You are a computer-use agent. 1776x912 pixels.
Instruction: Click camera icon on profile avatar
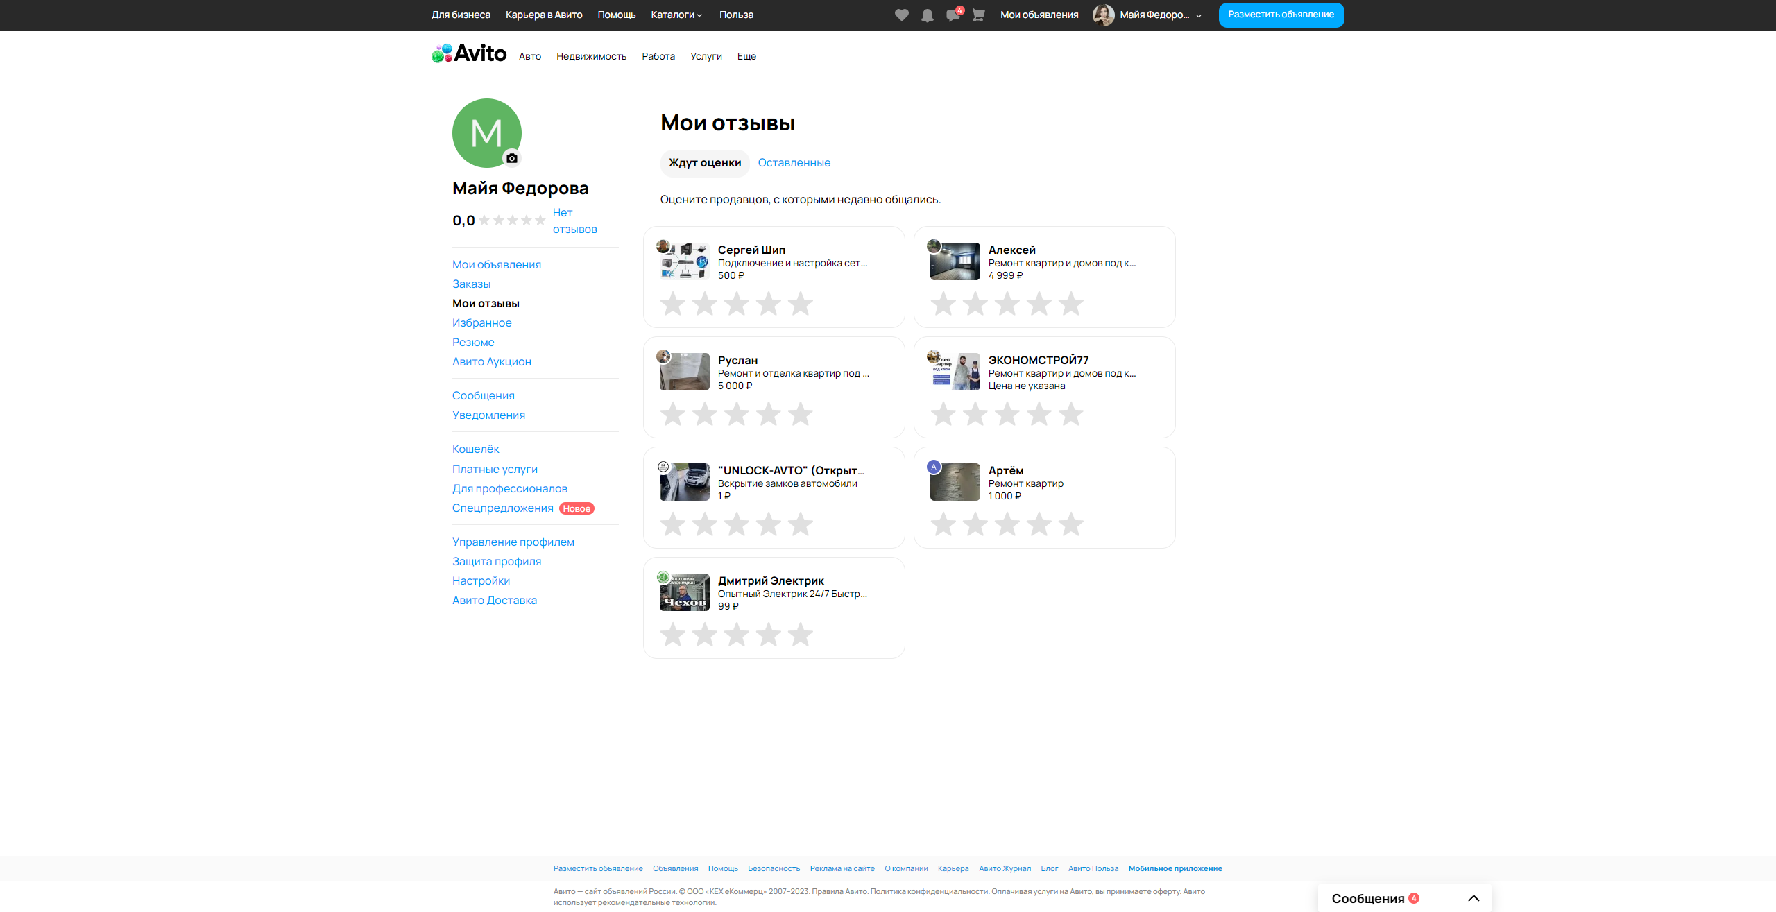coord(512,158)
